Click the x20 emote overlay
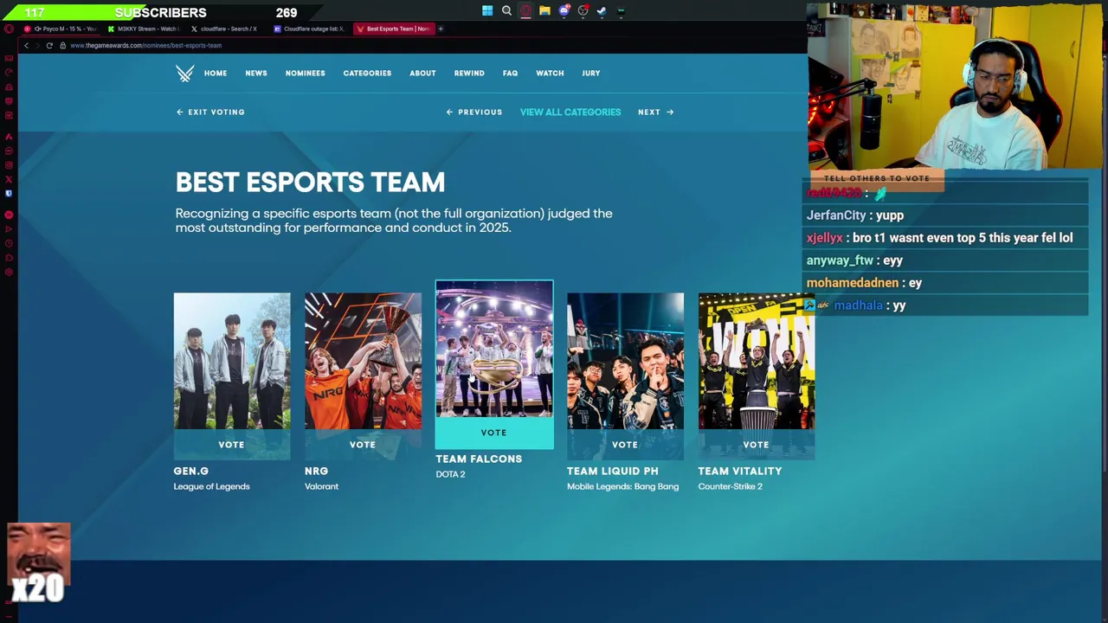 38,563
